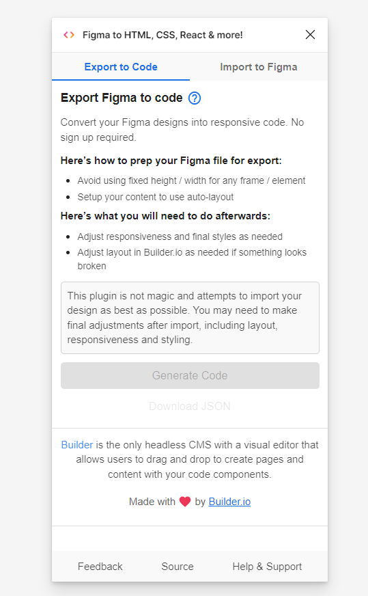Switch to the Export to Code tab
Viewport: 368px width, 596px height.
(121, 67)
